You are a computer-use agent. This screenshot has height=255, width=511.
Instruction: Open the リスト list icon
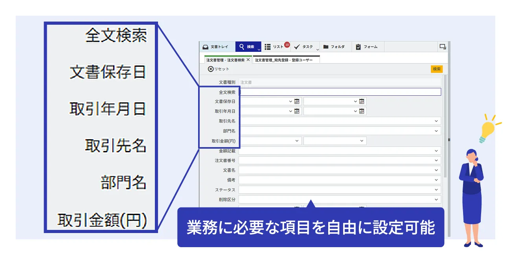click(x=268, y=47)
